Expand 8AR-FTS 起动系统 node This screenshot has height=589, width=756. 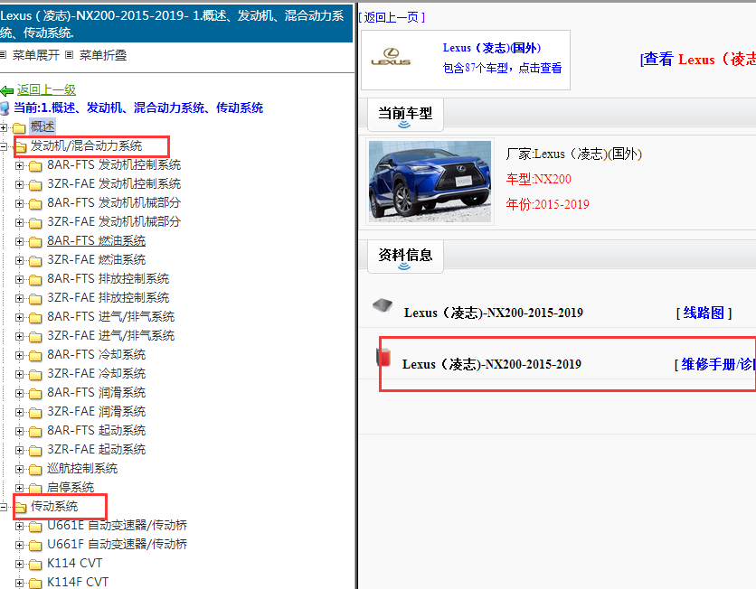(19, 431)
